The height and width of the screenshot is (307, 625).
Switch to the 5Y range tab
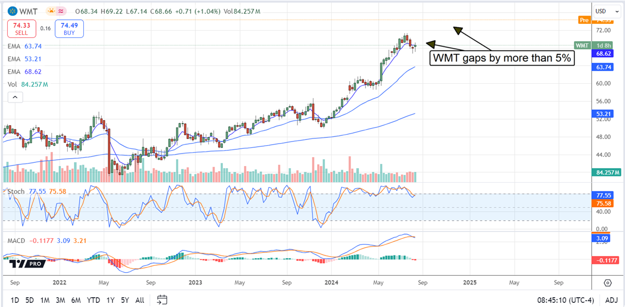tap(125, 300)
